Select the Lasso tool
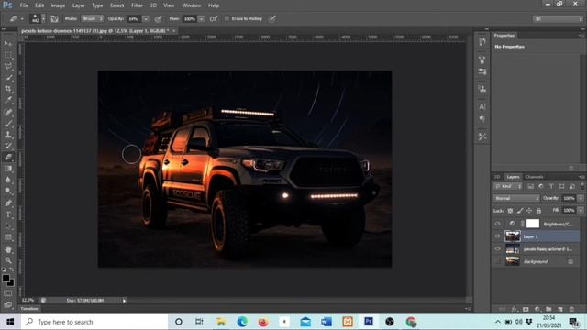Image resolution: width=587 pixels, height=330 pixels. pyautogui.click(x=8, y=67)
